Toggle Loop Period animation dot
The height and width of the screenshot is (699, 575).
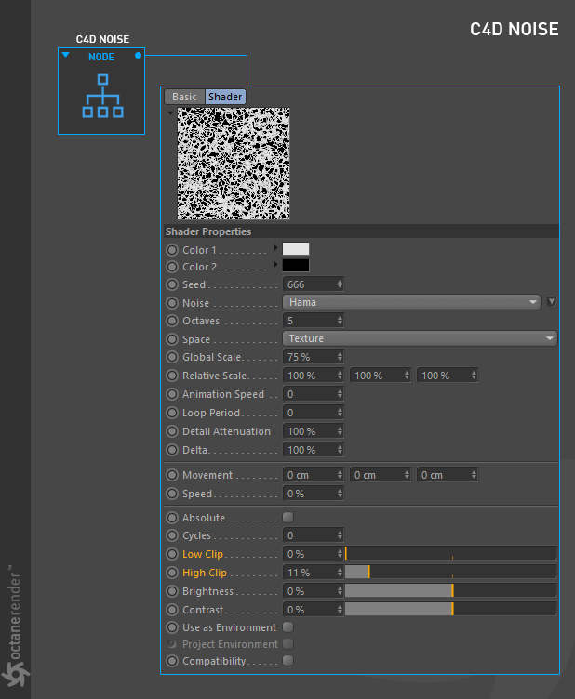[x=172, y=413]
